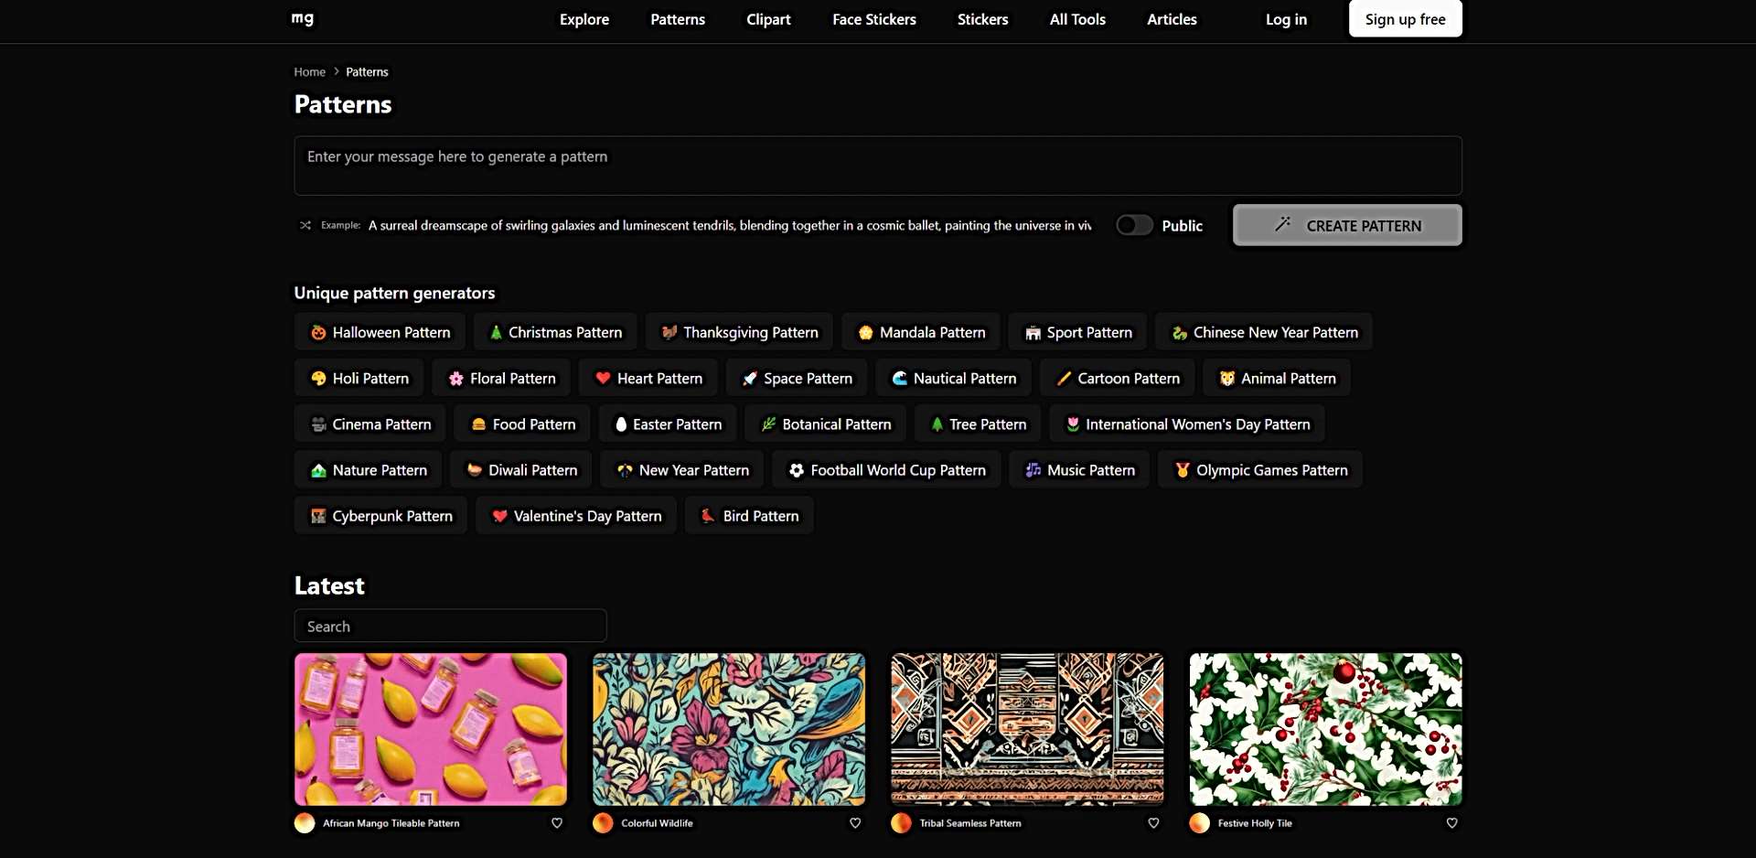Select the Halloween Pattern generator
This screenshot has width=1756, height=858.
point(380,332)
